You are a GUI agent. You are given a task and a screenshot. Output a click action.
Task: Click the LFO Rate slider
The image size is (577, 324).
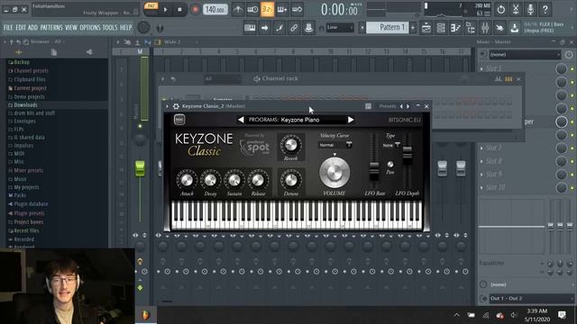click(x=374, y=170)
